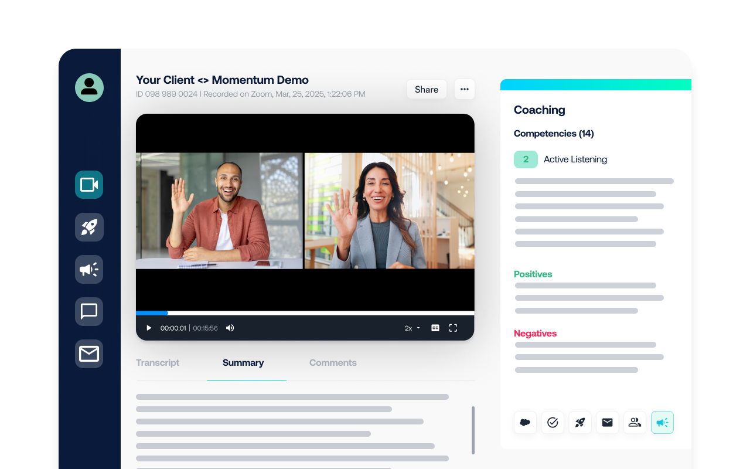Click the summary panel scrollbar
The image size is (750, 469).
473,430
